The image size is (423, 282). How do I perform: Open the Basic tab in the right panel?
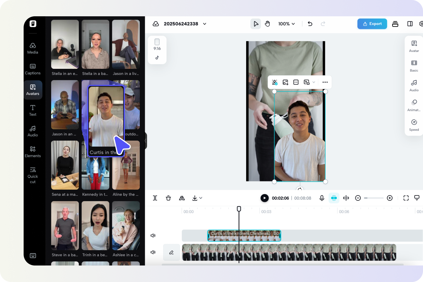[414, 66]
